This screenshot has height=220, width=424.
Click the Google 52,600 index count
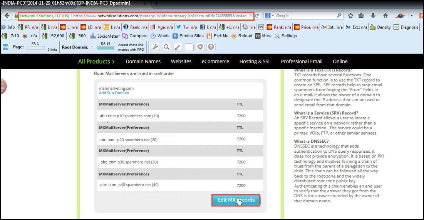53,36
